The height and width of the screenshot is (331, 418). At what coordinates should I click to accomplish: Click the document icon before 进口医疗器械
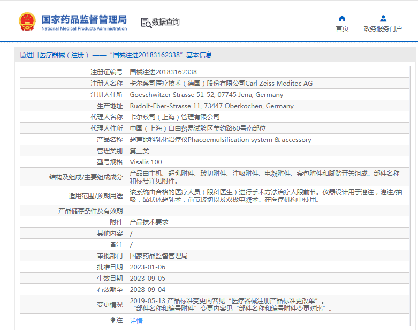tap(23, 55)
